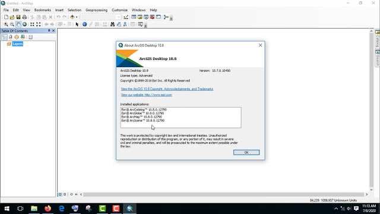Refresh the map display
This screenshot has height=214, width=380.
point(71,194)
